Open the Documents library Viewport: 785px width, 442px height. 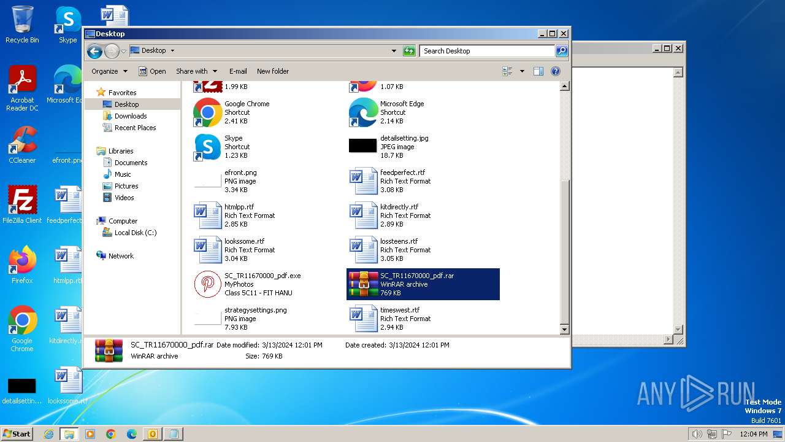131,163
